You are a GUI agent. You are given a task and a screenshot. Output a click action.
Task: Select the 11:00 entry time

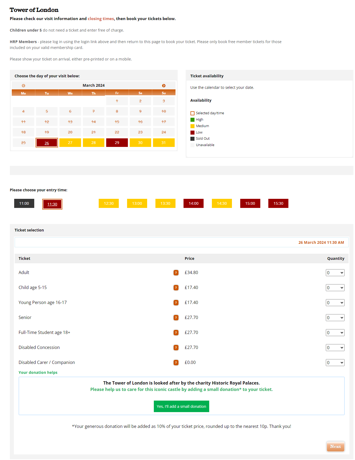pyautogui.click(x=24, y=203)
